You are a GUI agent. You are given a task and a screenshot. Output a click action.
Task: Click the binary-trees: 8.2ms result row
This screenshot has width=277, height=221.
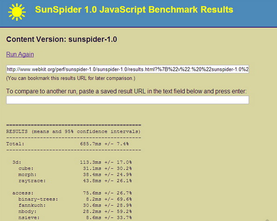tap(75, 199)
